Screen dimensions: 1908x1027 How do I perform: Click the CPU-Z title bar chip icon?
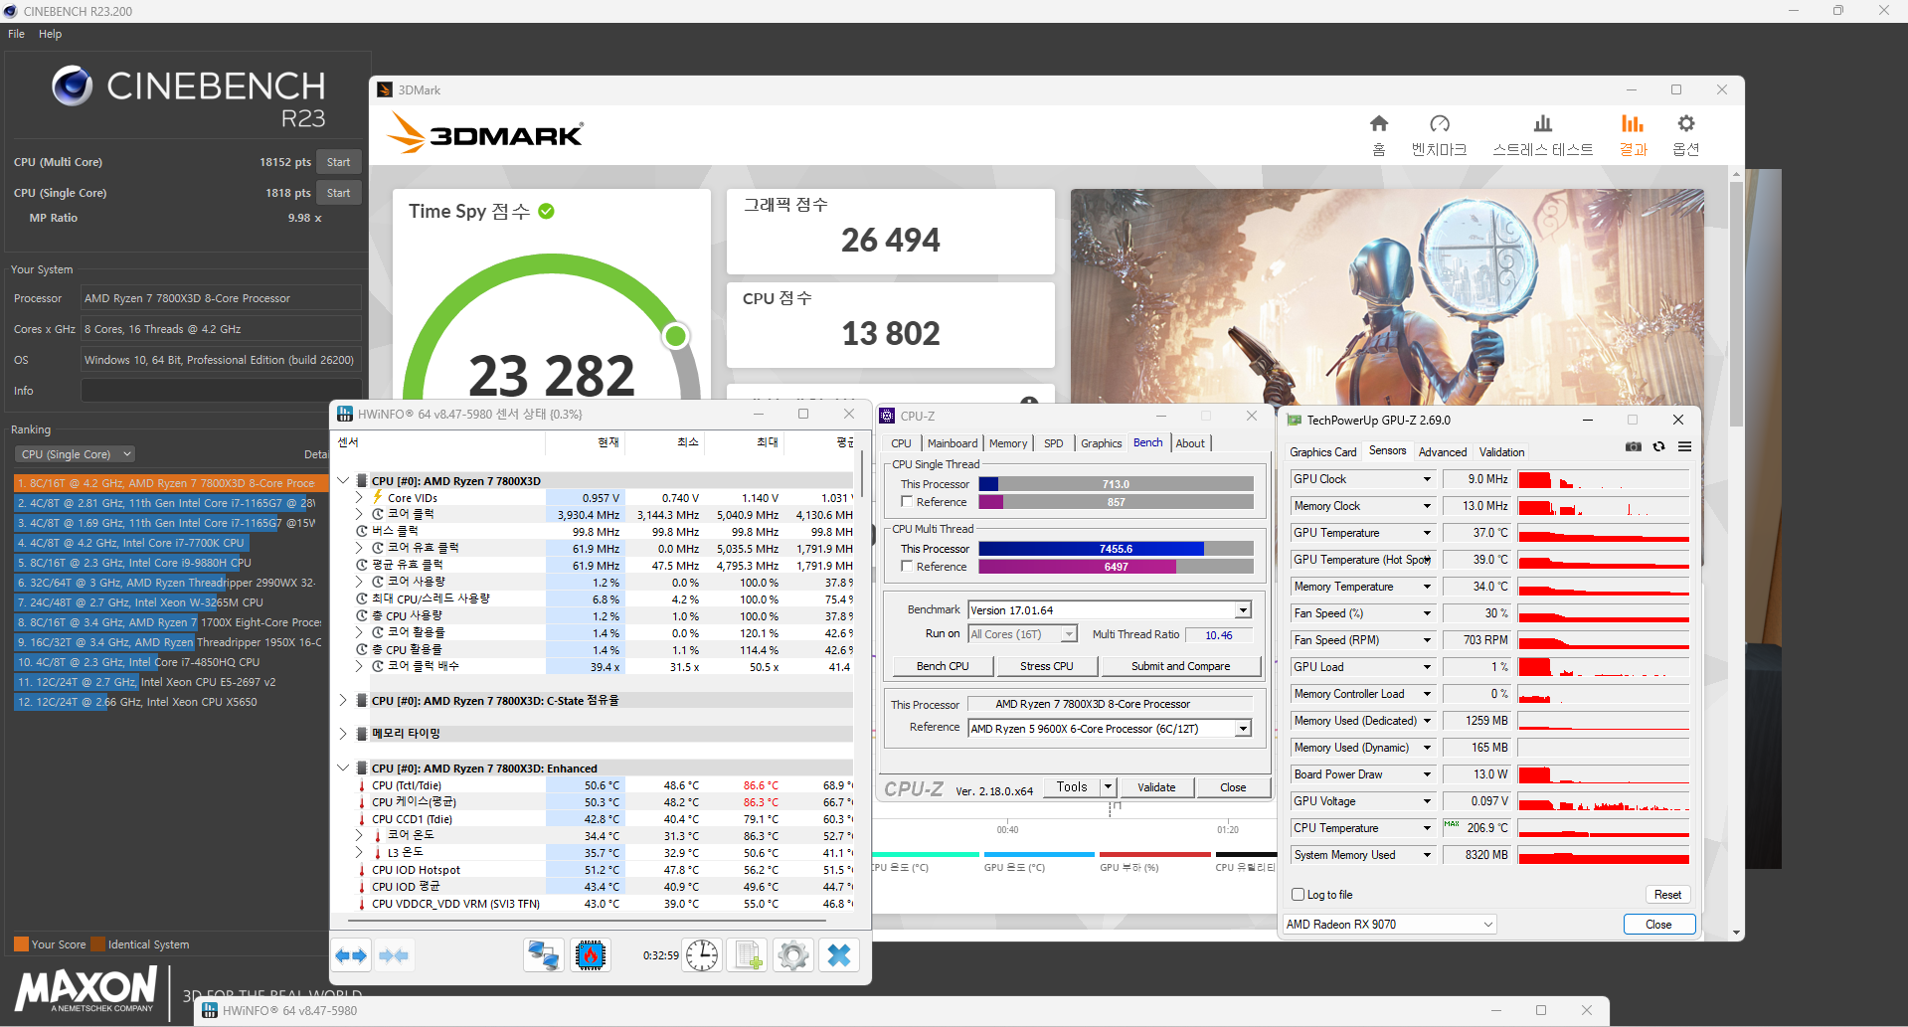(x=888, y=416)
